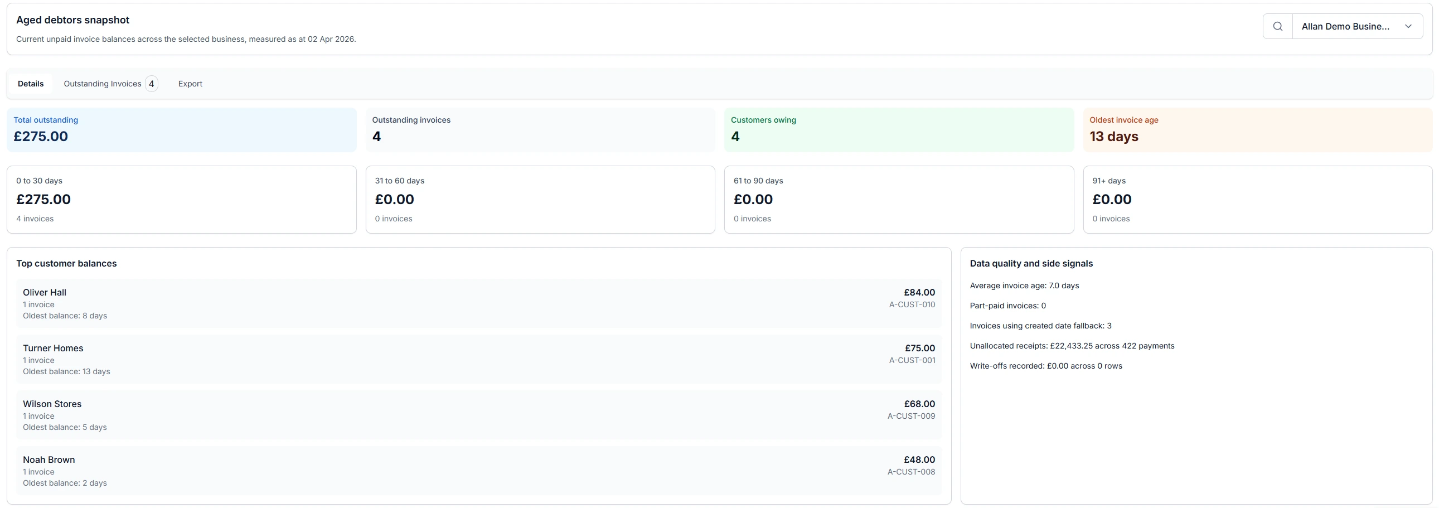Select the 61 to 90 days bucket
The width and height of the screenshot is (1439, 508).
[898, 200]
